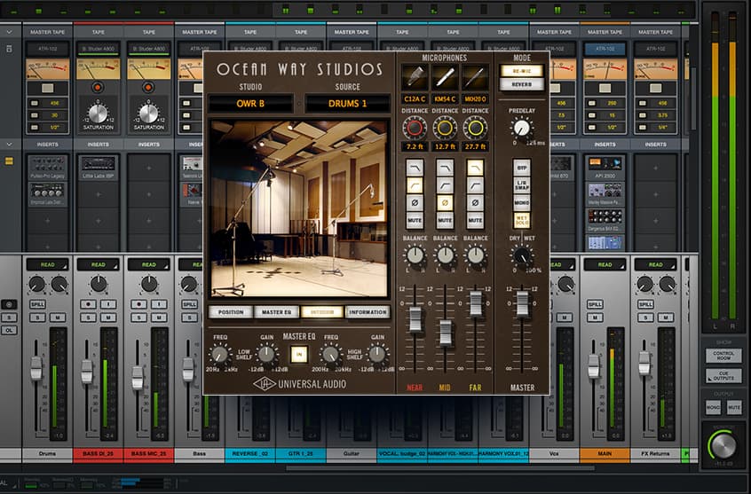Solo the BASS MIC_25 channel

[138, 318]
